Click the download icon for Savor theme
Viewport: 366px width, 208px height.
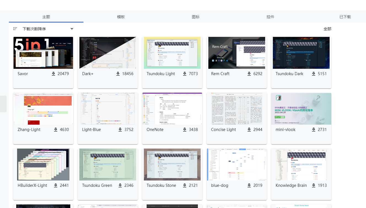point(53,74)
